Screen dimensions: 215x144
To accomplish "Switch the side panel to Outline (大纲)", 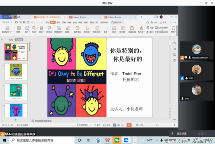I will click(x=10, y=40).
